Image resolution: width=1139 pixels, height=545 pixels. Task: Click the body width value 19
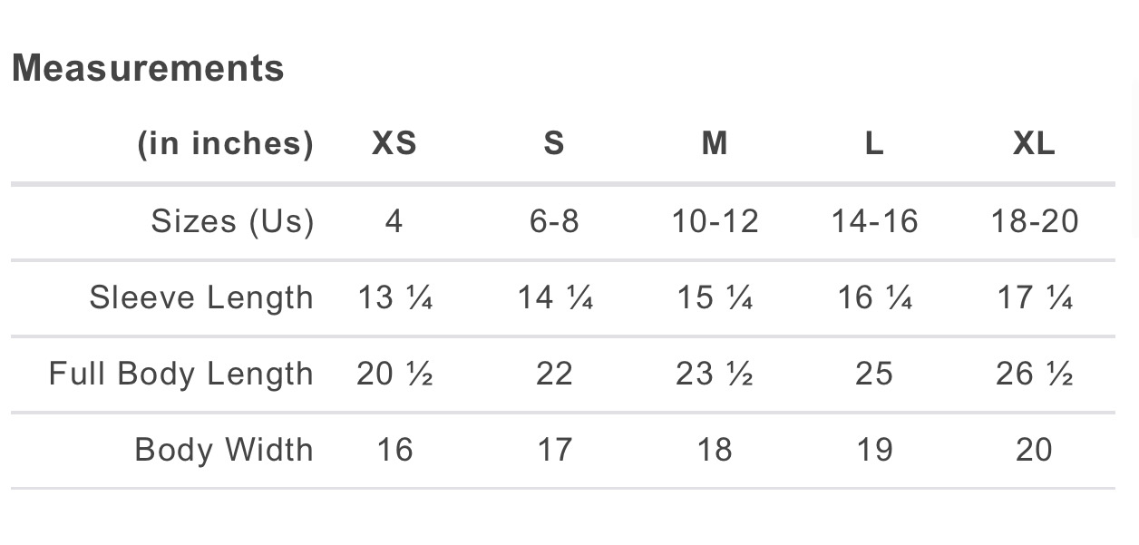(x=874, y=450)
